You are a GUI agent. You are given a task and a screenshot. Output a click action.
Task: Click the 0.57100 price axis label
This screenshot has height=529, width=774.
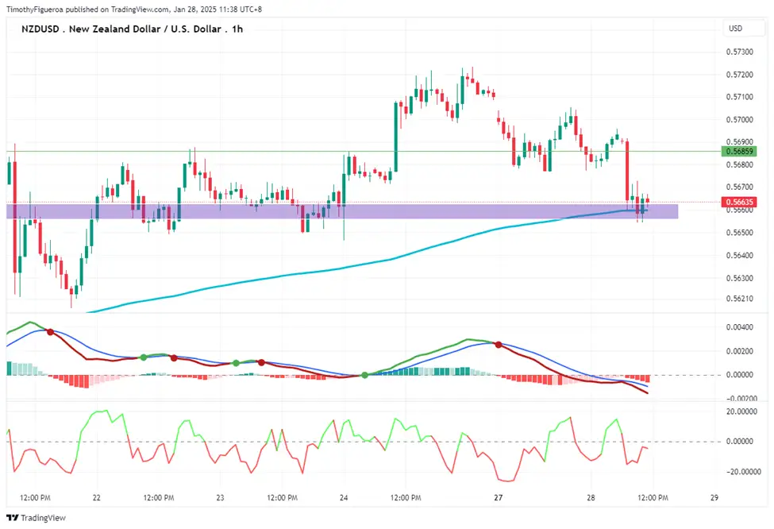(739, 97)
